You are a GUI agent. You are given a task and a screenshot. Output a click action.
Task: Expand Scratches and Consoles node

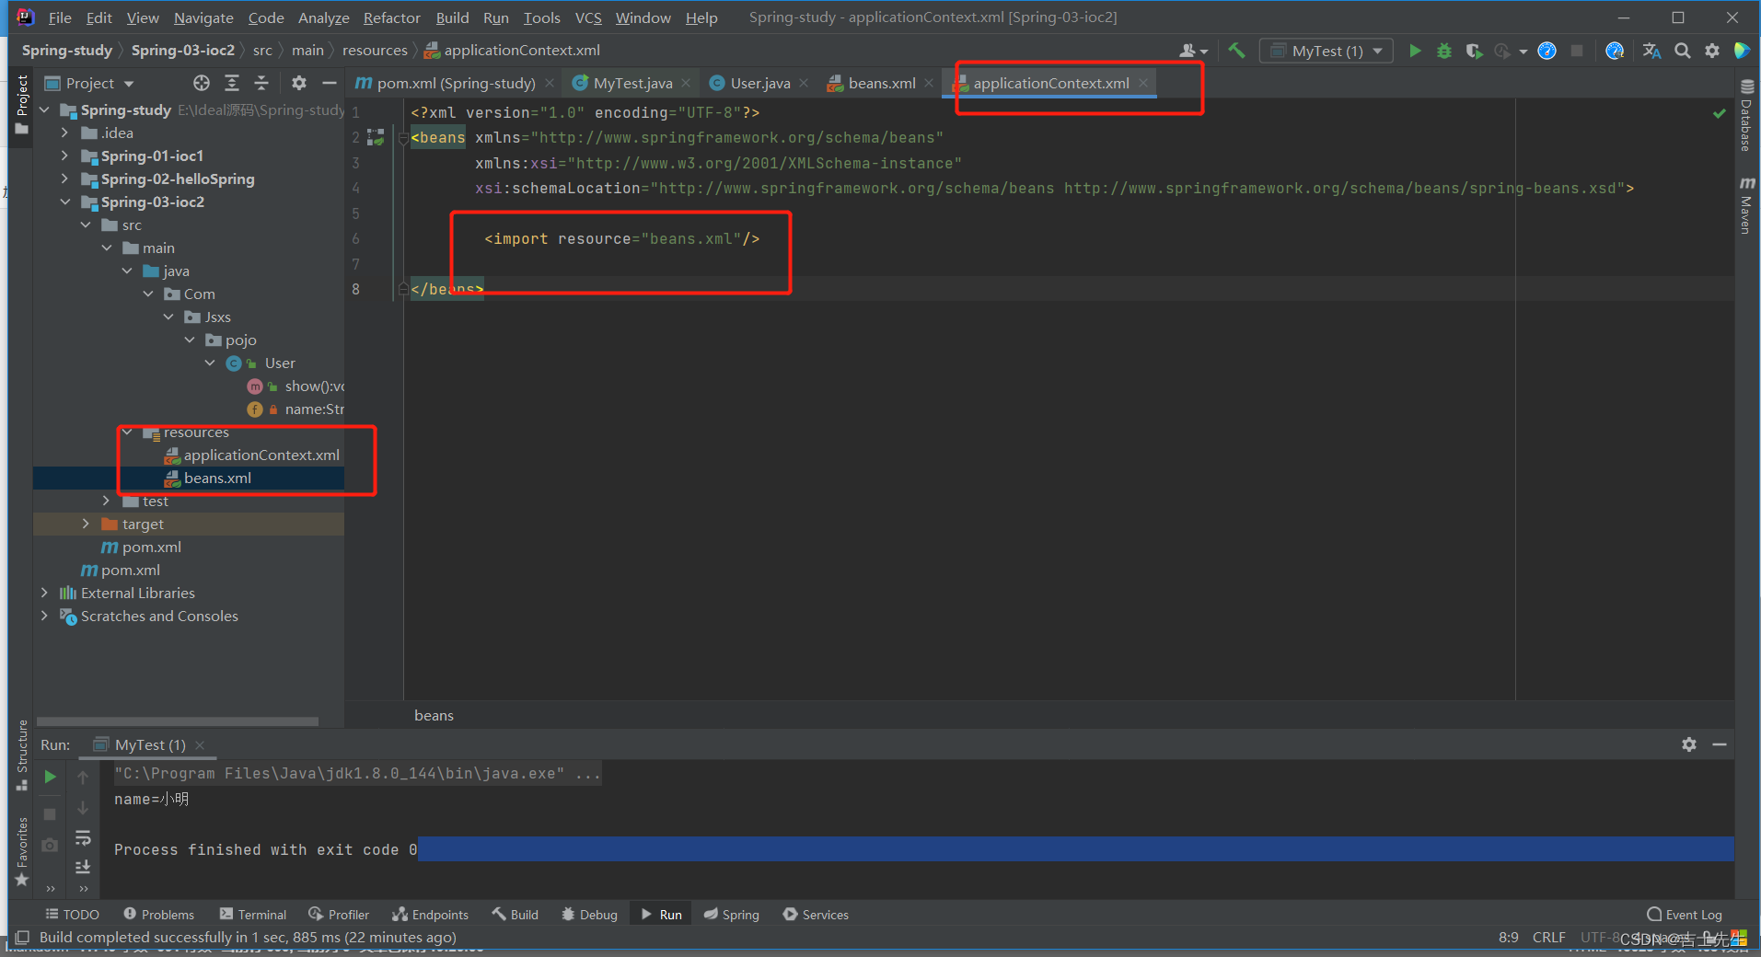tap(44, 616)
